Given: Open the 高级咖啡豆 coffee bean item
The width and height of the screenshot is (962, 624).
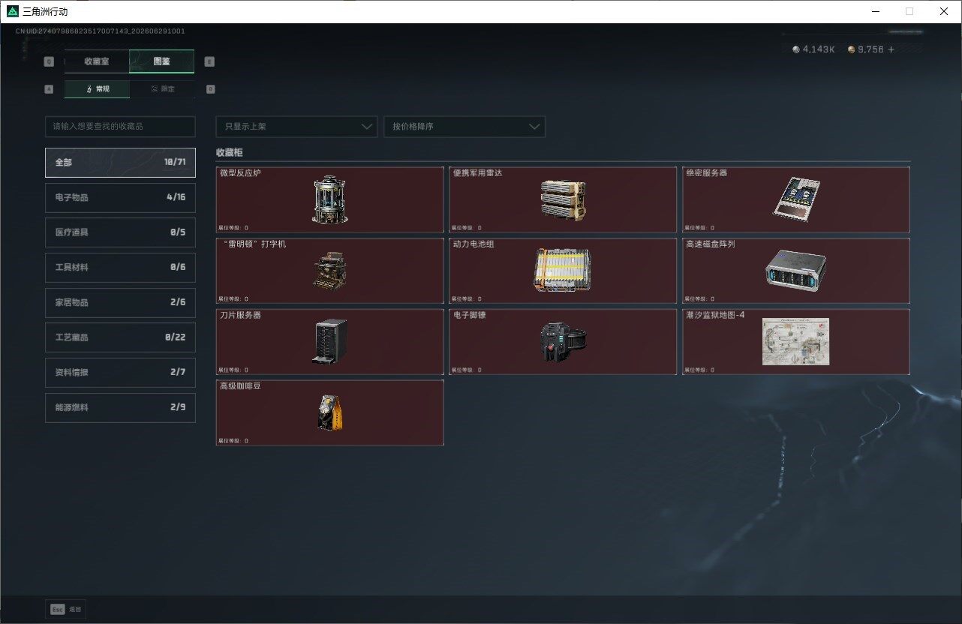Looking at the screenshot, I should tap(330, 412).
